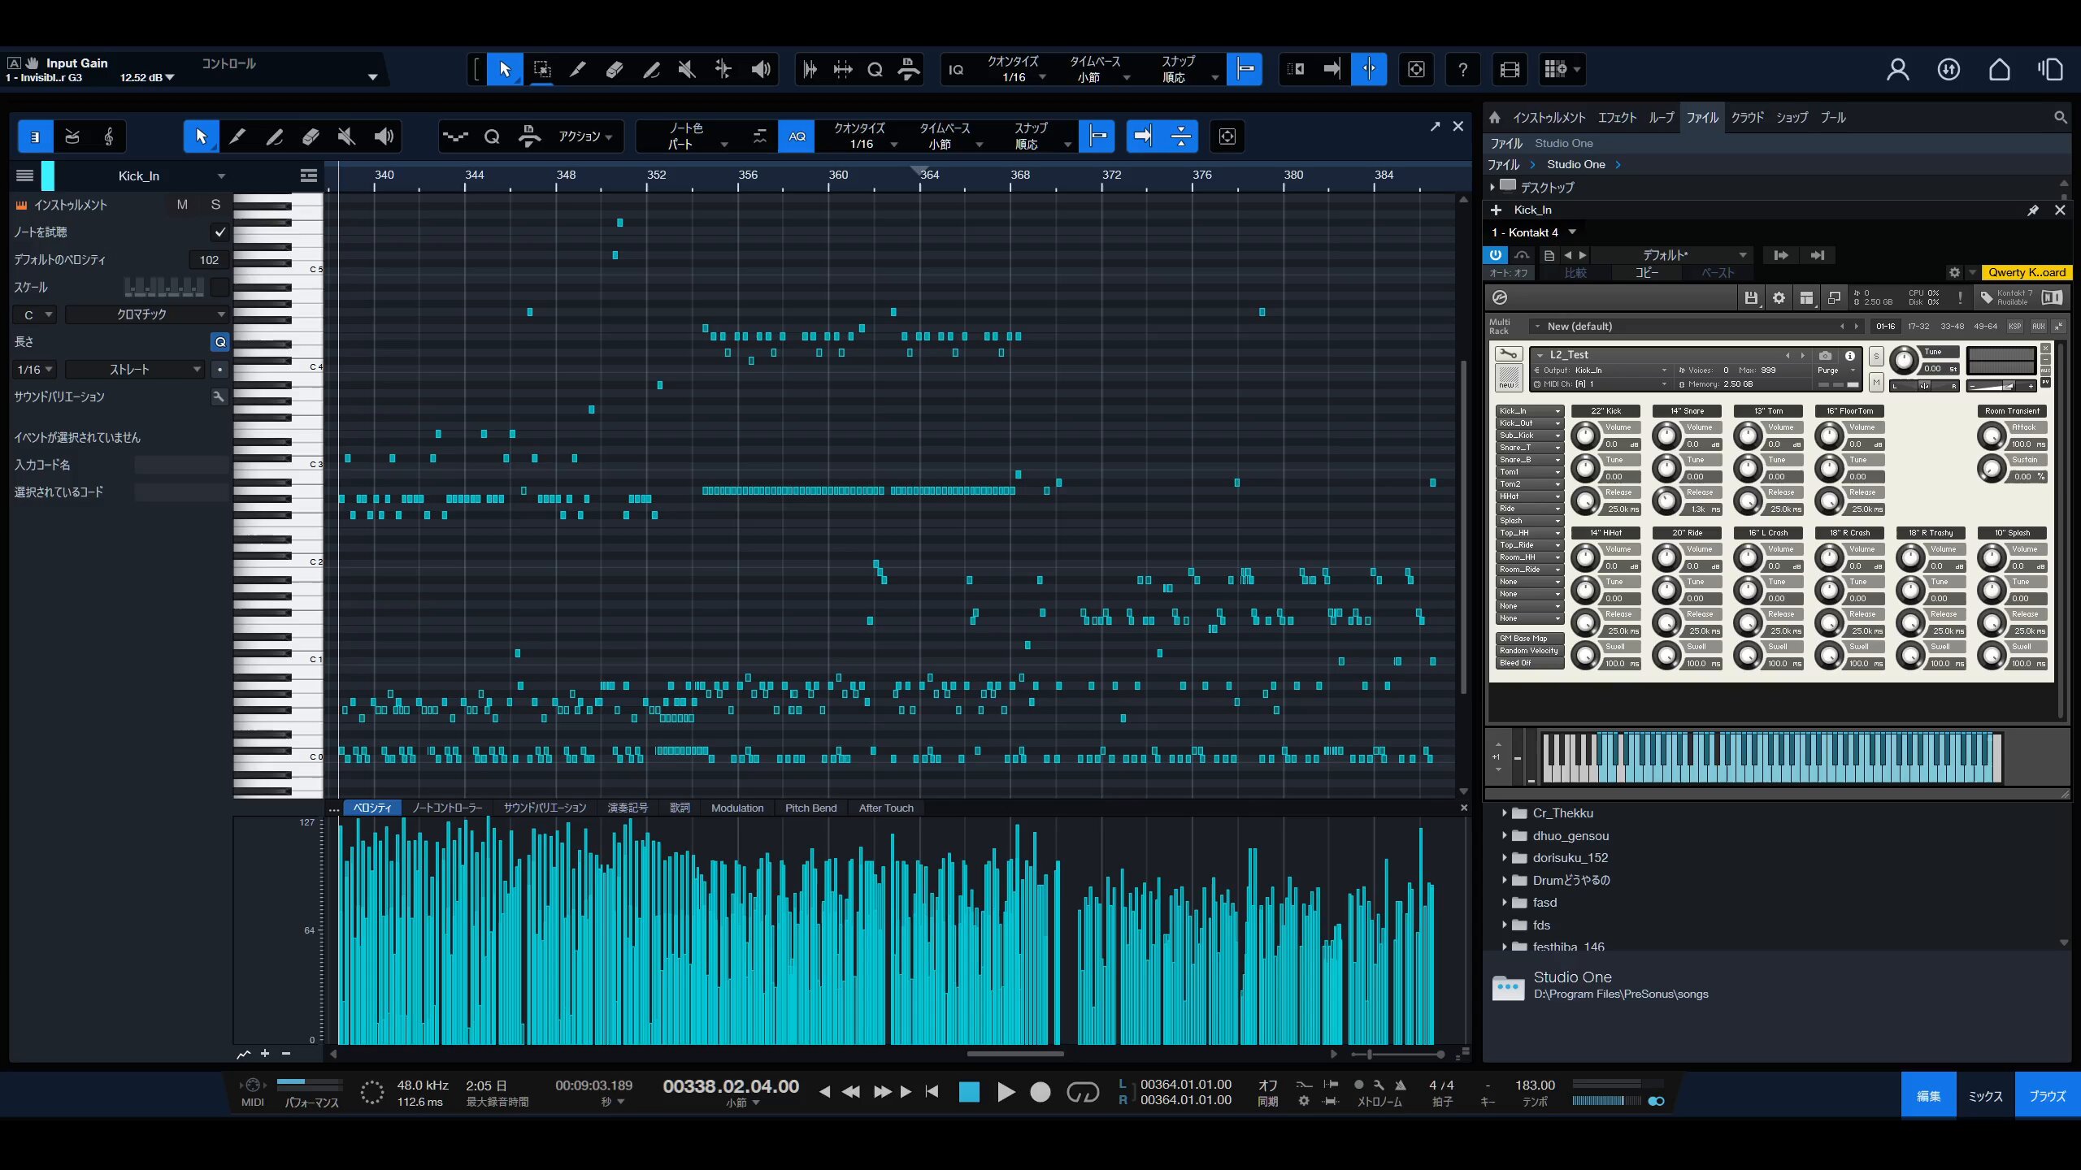Image resolution: width=2081 pixels, height=1170 pixels.
Task: Toggle the AQ auto-quantize button
Action: pyautogui.click(x=797, y=136)
